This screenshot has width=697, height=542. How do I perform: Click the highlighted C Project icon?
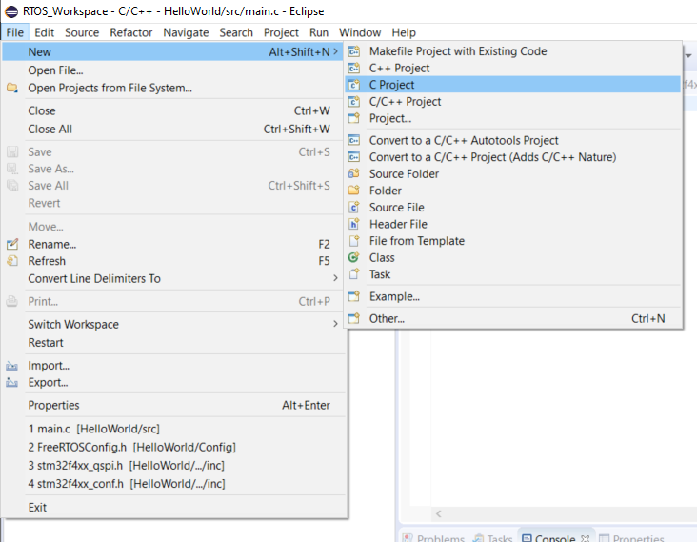(354, 85)
